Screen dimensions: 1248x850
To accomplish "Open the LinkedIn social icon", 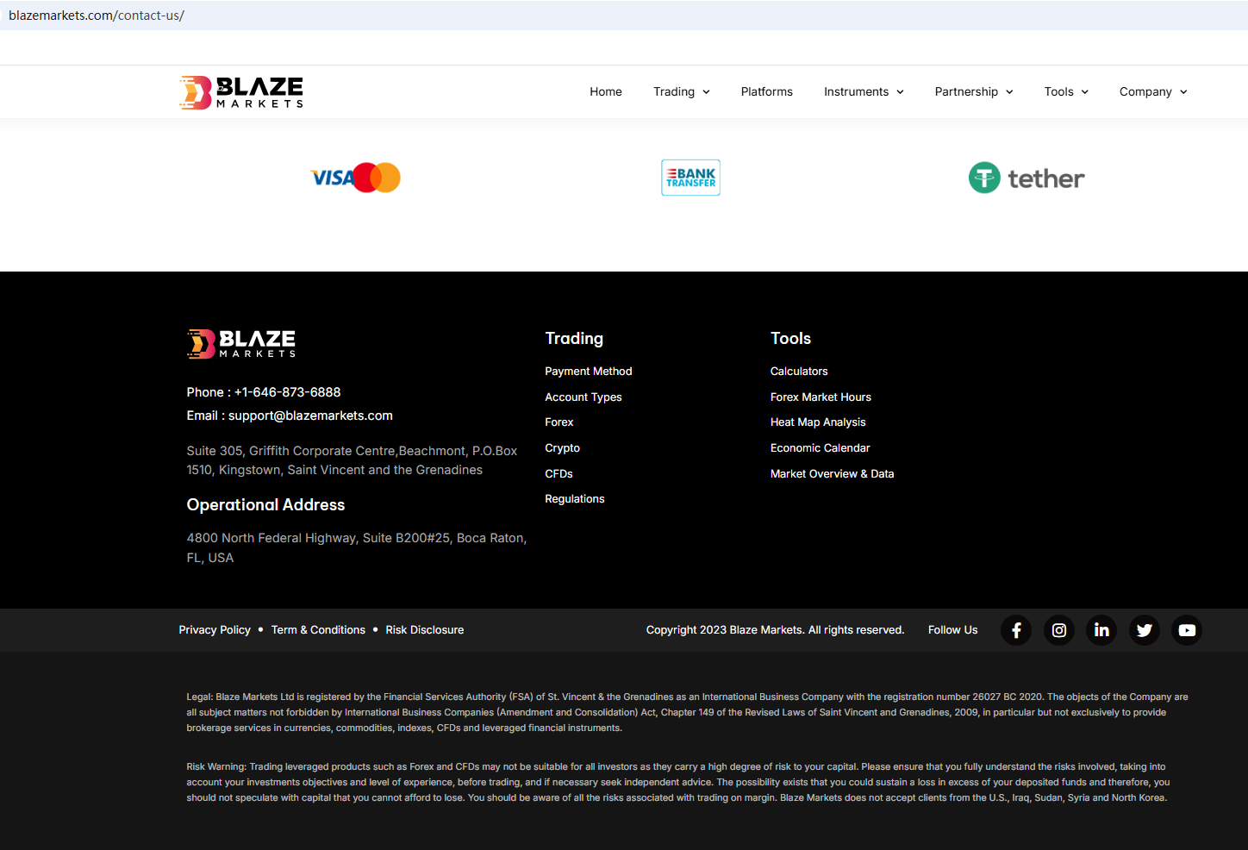I will pos(1101,630).
